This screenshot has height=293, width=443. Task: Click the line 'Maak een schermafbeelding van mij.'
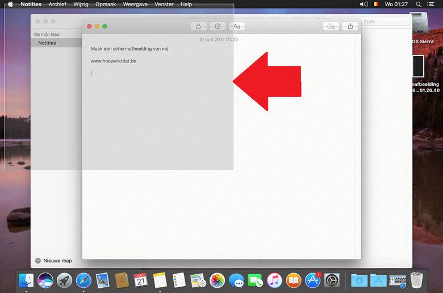(x=130, y=49)
